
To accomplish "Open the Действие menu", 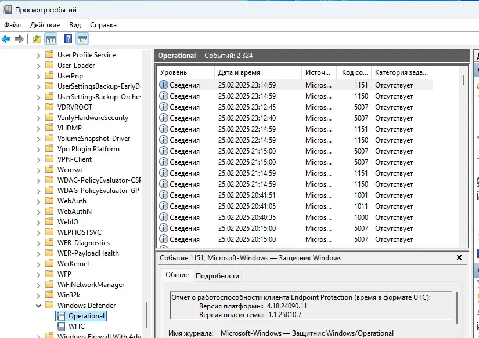I will [x=45, y=25].
